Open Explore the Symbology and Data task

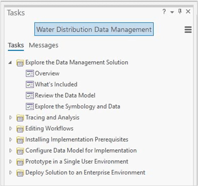pos(77,107)
